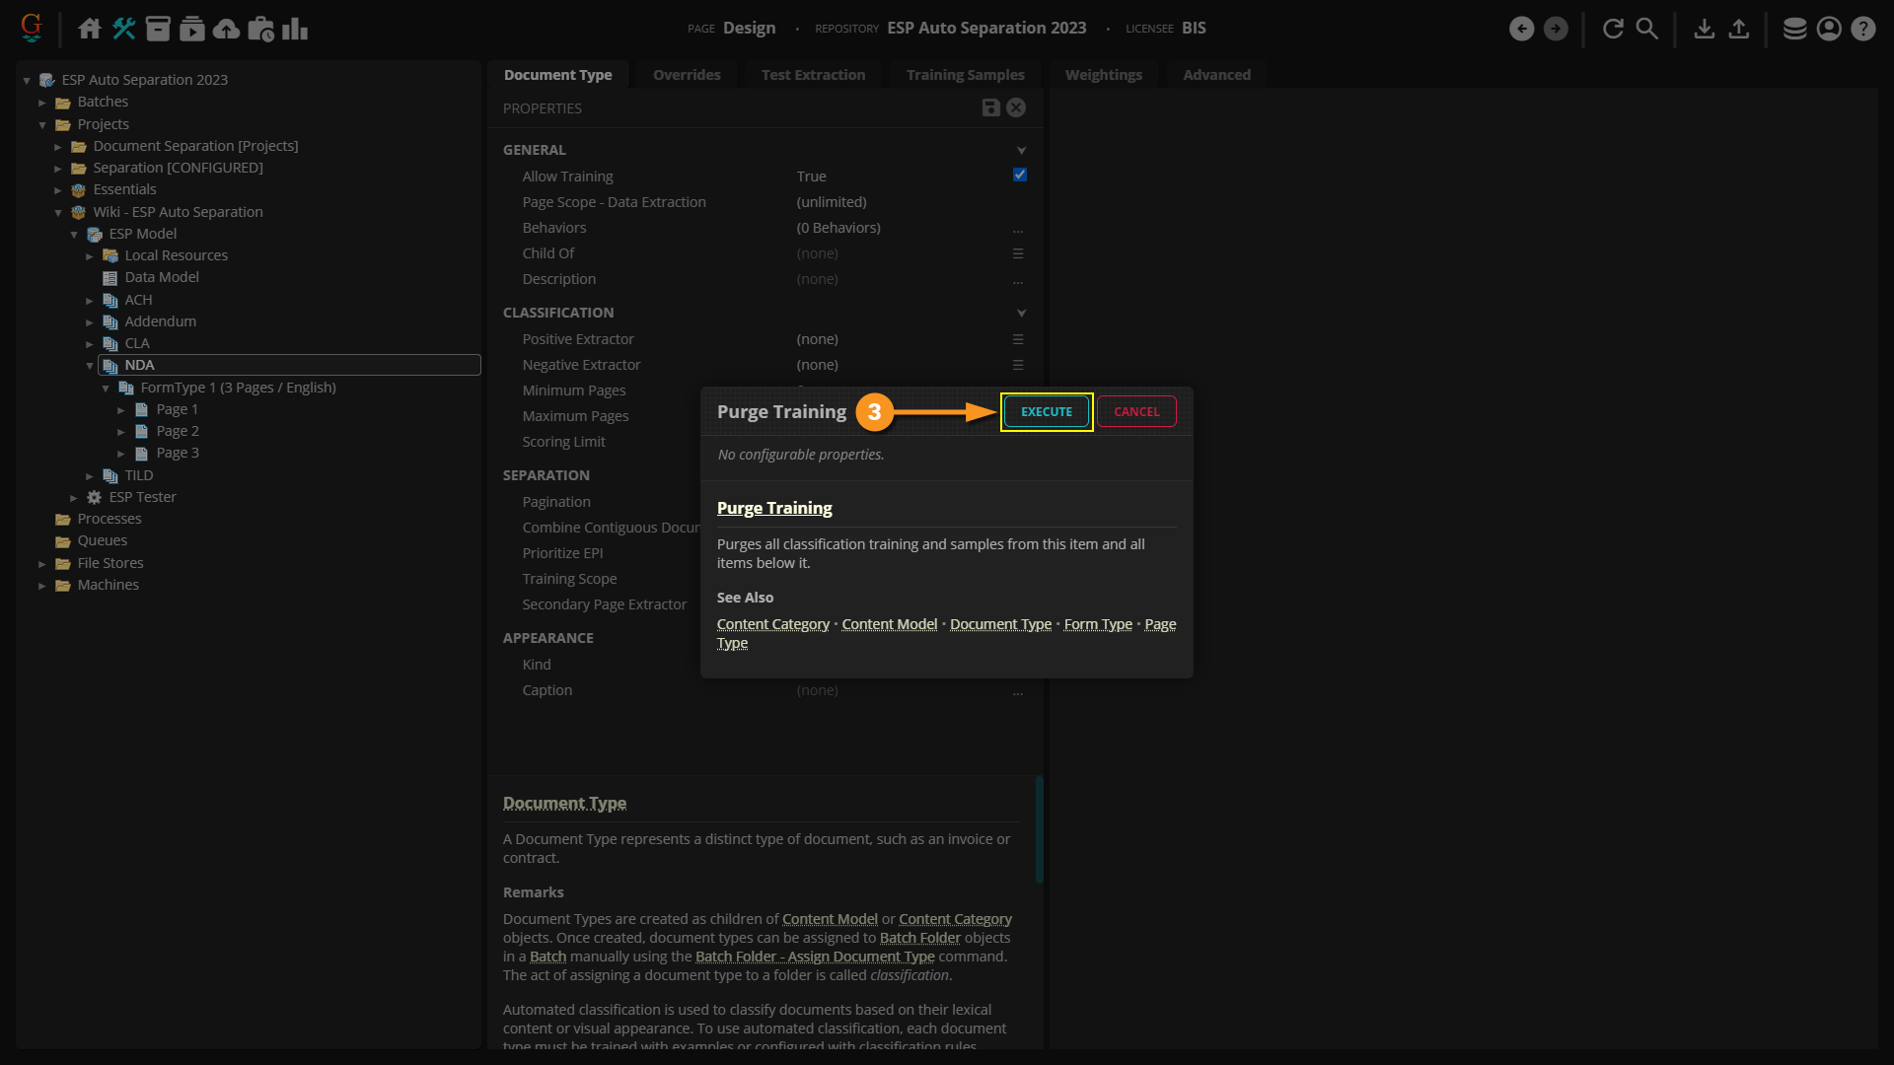
Task: Uncheck the Allow Training checkbox
Action: coord(1020,175)
